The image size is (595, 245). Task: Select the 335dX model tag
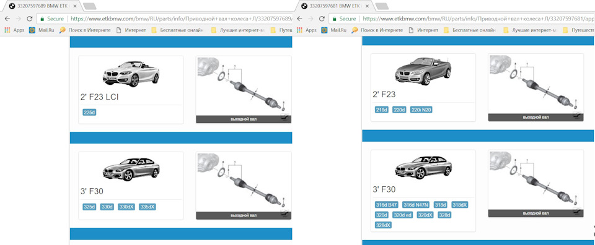148,207
